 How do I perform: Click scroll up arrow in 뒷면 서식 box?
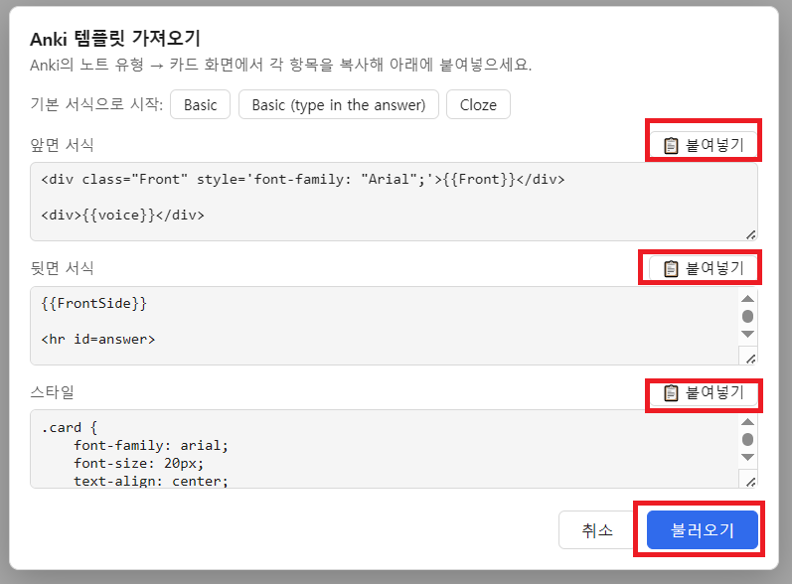(x=747, y=298)
